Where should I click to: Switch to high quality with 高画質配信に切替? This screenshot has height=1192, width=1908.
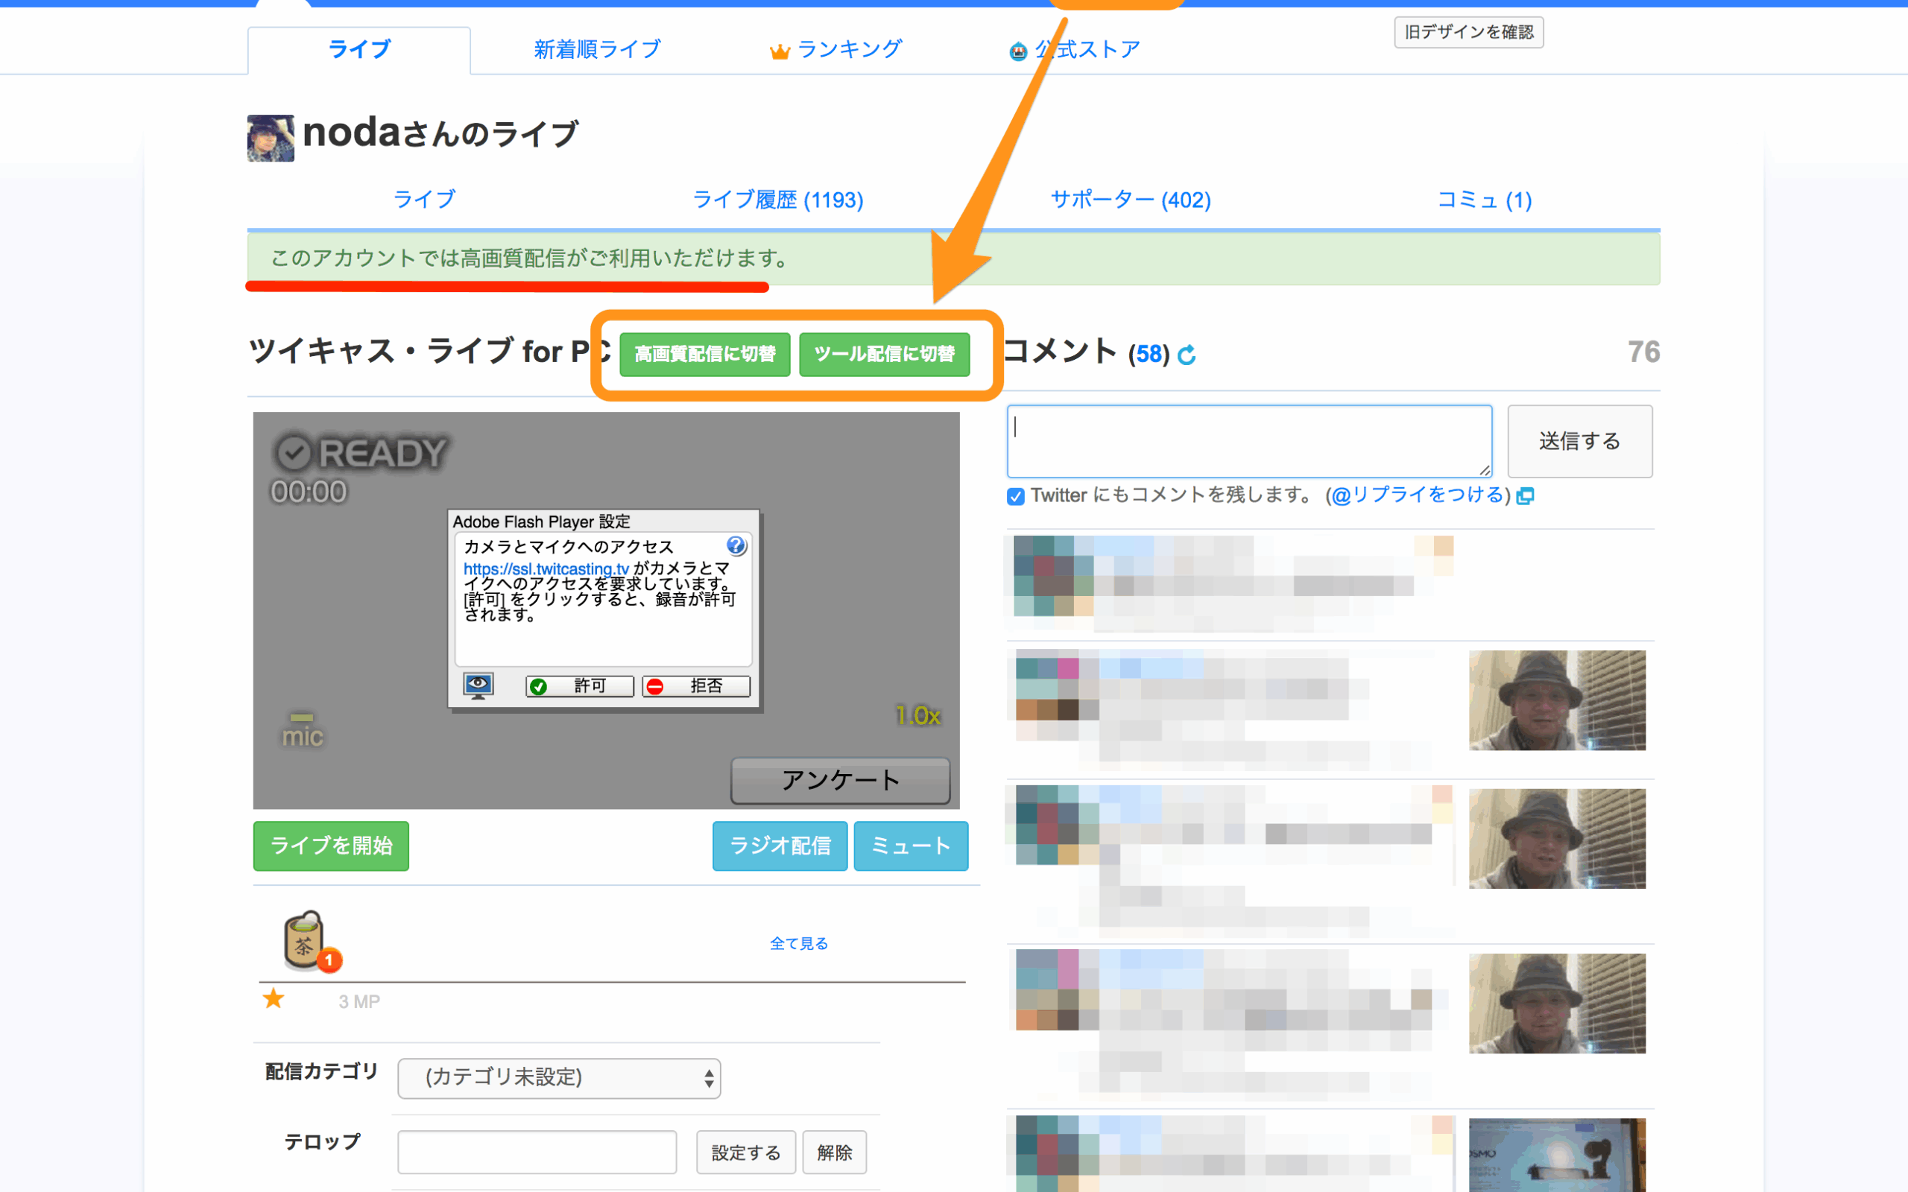pos(705,355)
